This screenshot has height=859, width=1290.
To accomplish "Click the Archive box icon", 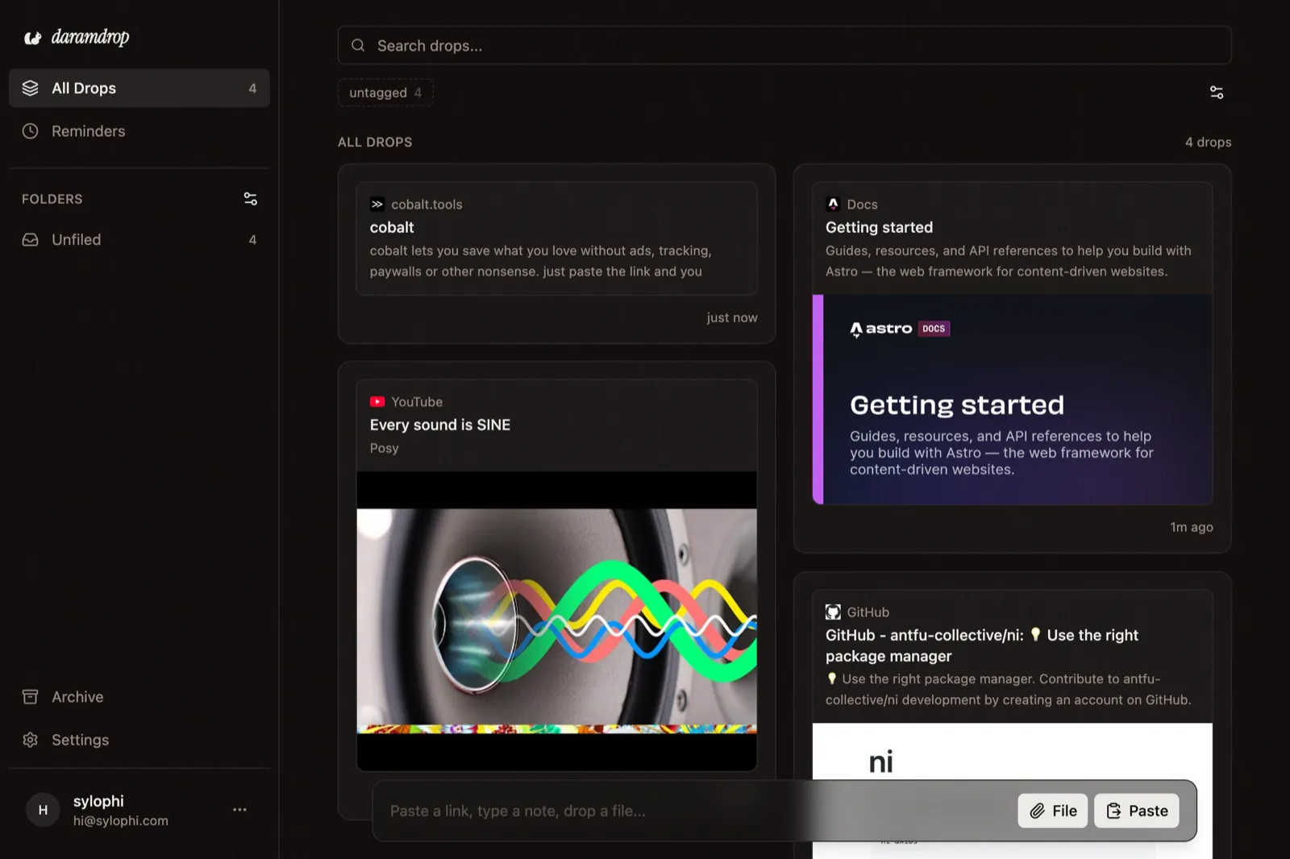I will pos(31,696).
